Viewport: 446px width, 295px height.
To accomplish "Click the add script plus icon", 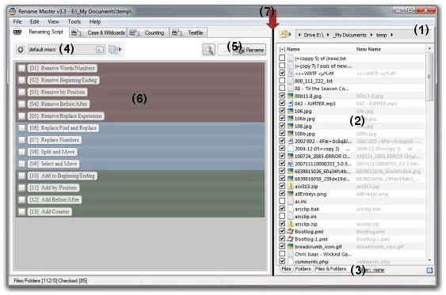I will pos(20,50).
